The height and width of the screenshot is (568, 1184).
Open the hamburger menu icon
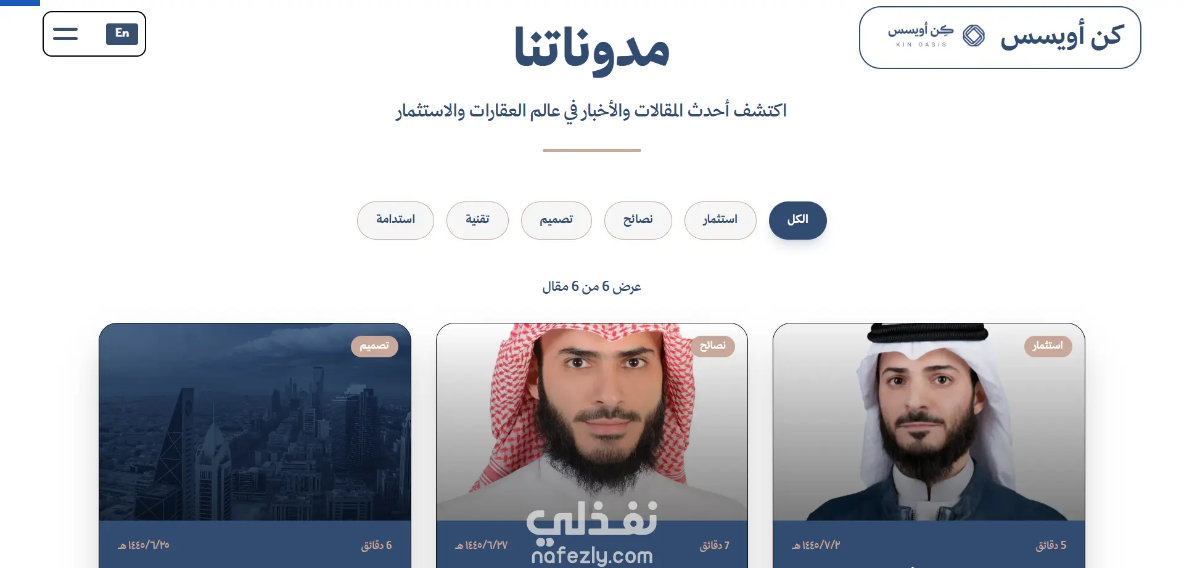click(x=65, y=34)
